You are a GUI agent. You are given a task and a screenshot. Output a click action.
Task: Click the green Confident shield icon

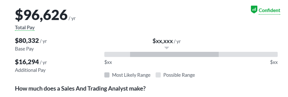tap(254, 9)
